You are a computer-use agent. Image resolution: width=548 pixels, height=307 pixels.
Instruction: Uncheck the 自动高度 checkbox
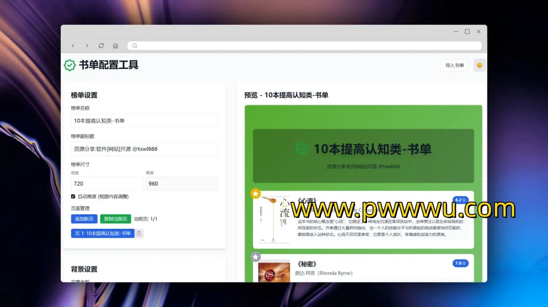[x=73, y=196]
